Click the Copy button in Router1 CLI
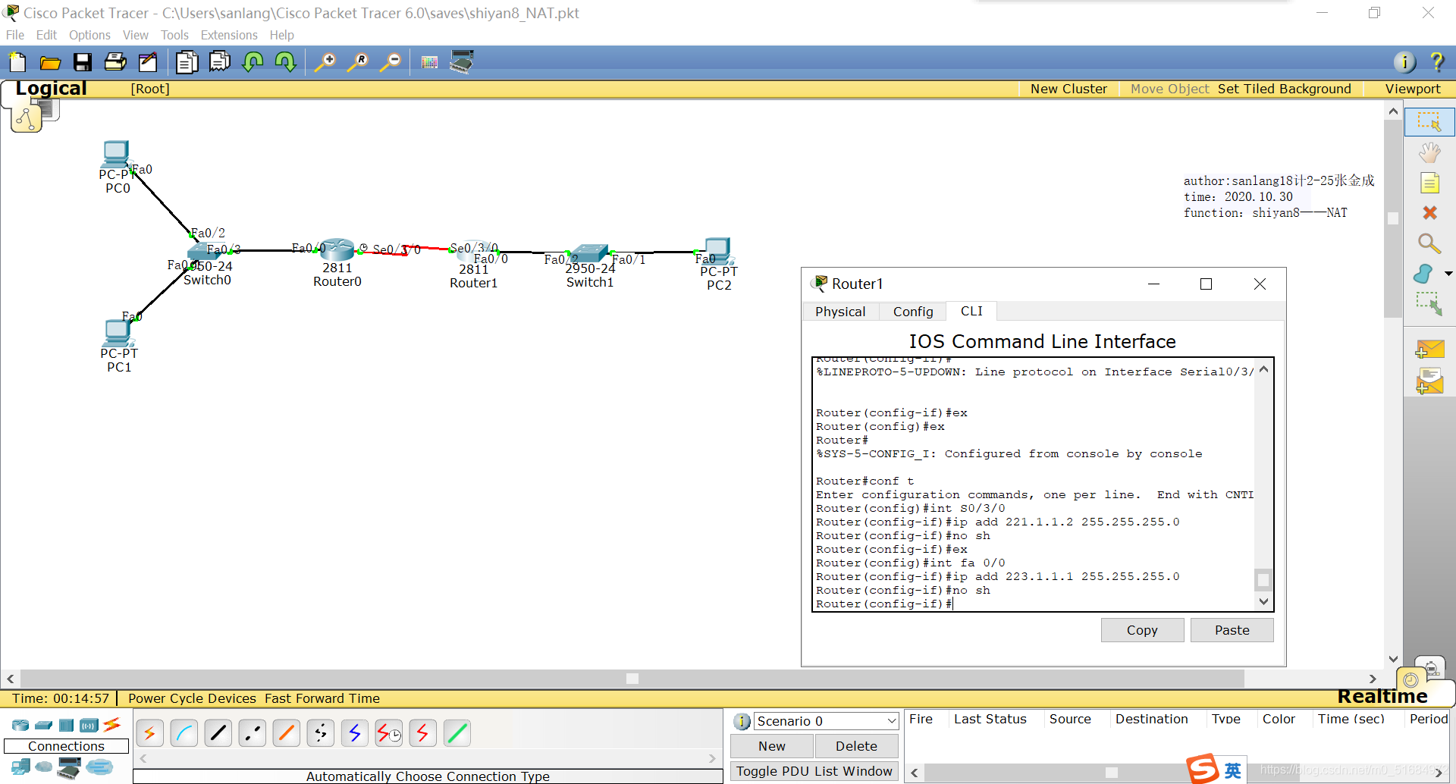Image resolution: width=1456 pixels, height=784 pixels. coord(1142,630)
